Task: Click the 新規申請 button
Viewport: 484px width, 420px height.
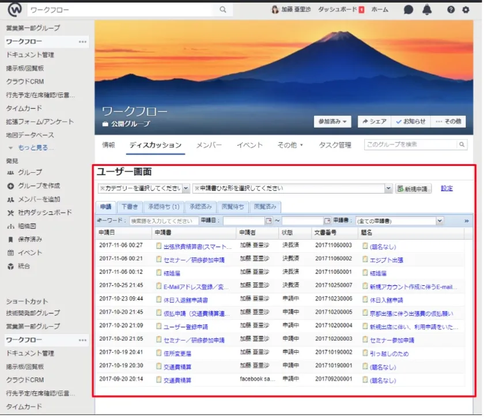Action: [x=414, y=188]
